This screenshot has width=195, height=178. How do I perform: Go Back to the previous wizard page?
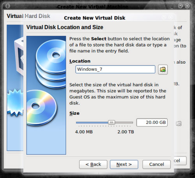(93, 164)
